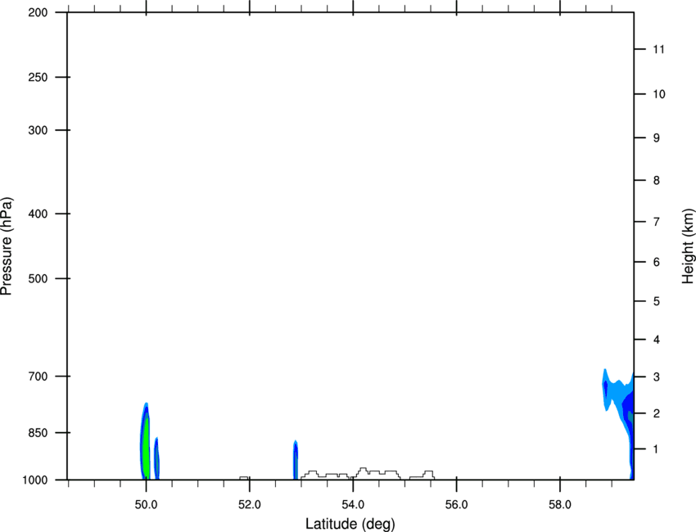Click the small contour plume right of 50.0
The height and width of the screenshot is (532, 696).
click(156, 458)
